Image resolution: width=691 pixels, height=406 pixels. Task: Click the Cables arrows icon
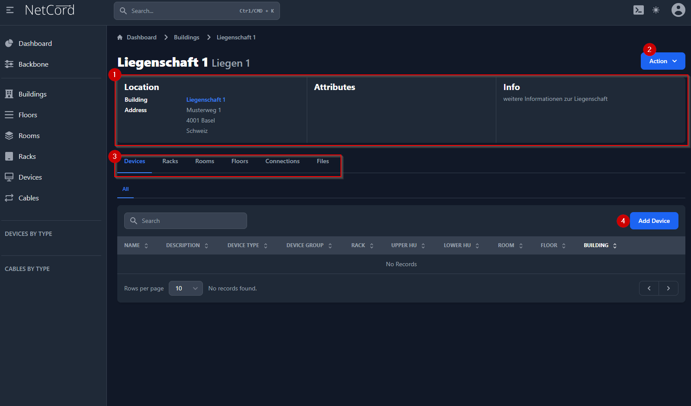(9, 198)
